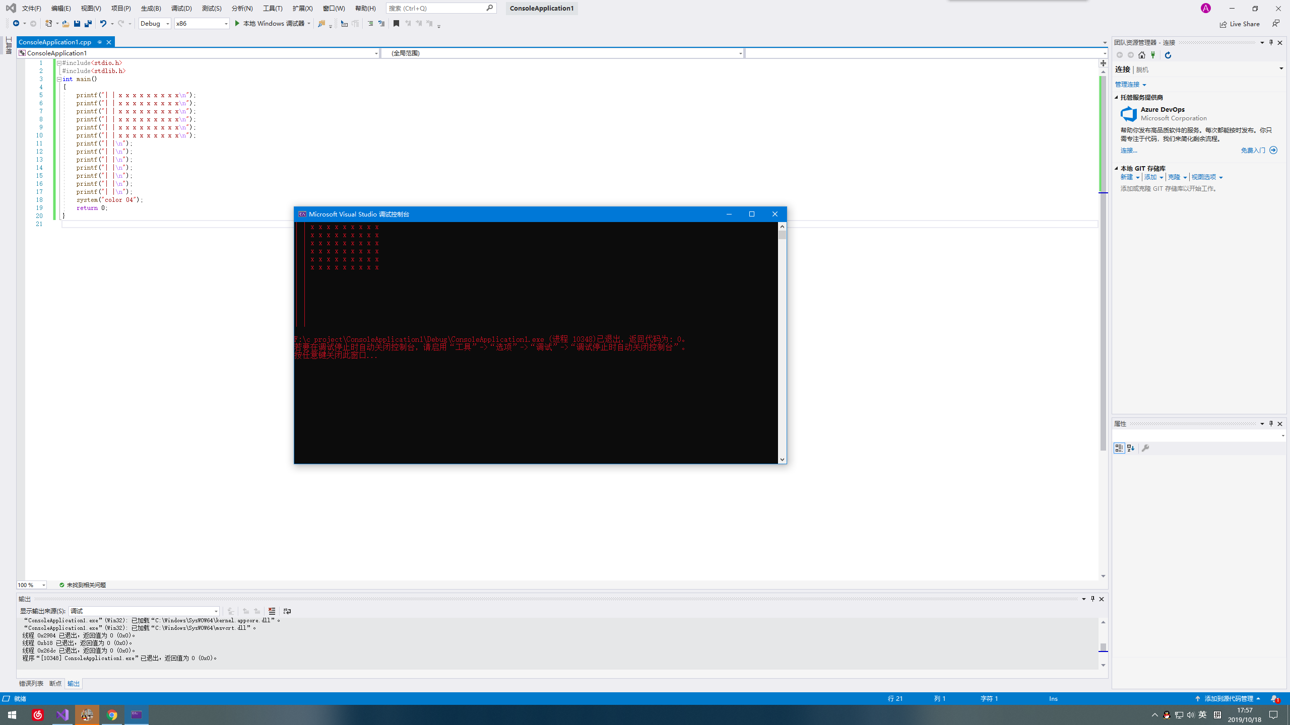Open properties wrench icon in 属性 panel
Screen dimensions: 1290x725
pyautogui.click(x=1145, y=448)
